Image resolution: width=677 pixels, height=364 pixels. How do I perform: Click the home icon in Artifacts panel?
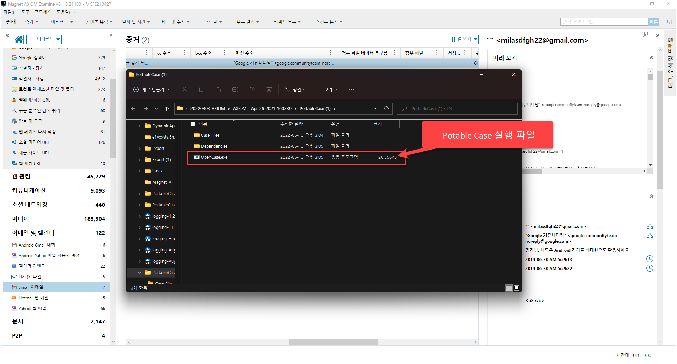pos(19,40)
